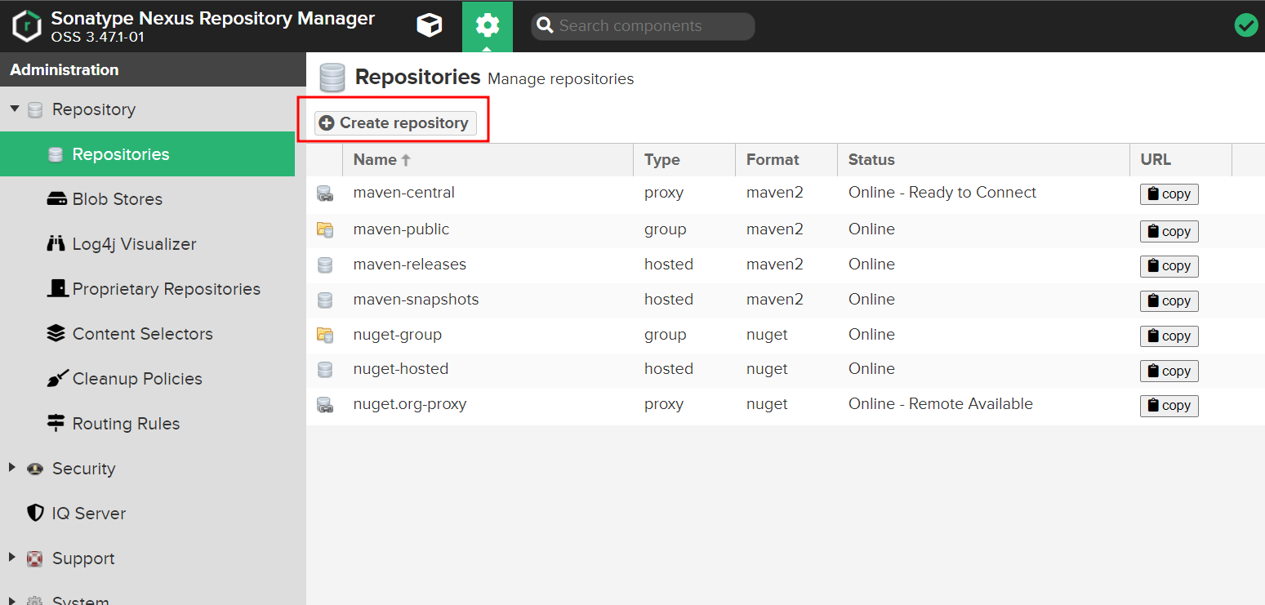This screenshot has height=605, width=1265.
Task: Click the maven-snapshots hosted database icon
Action: coord(325,300)
